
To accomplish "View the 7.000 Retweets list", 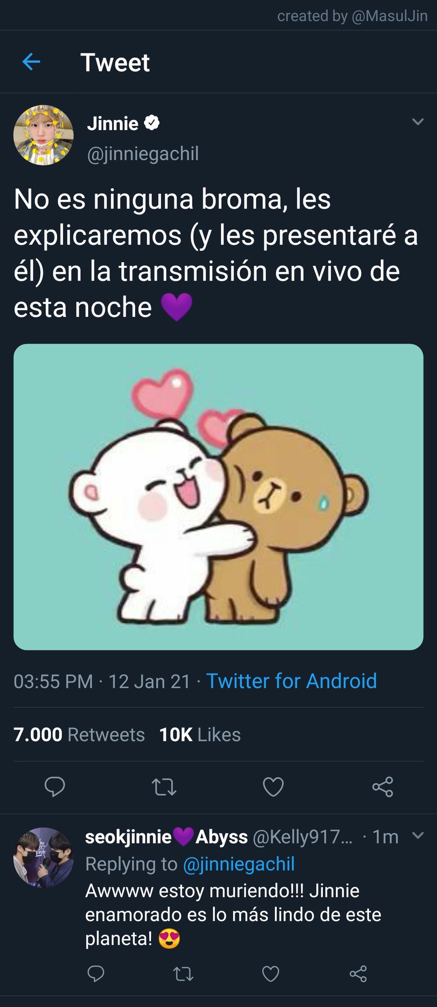I will pyautogui.click(x=79, y=734).
